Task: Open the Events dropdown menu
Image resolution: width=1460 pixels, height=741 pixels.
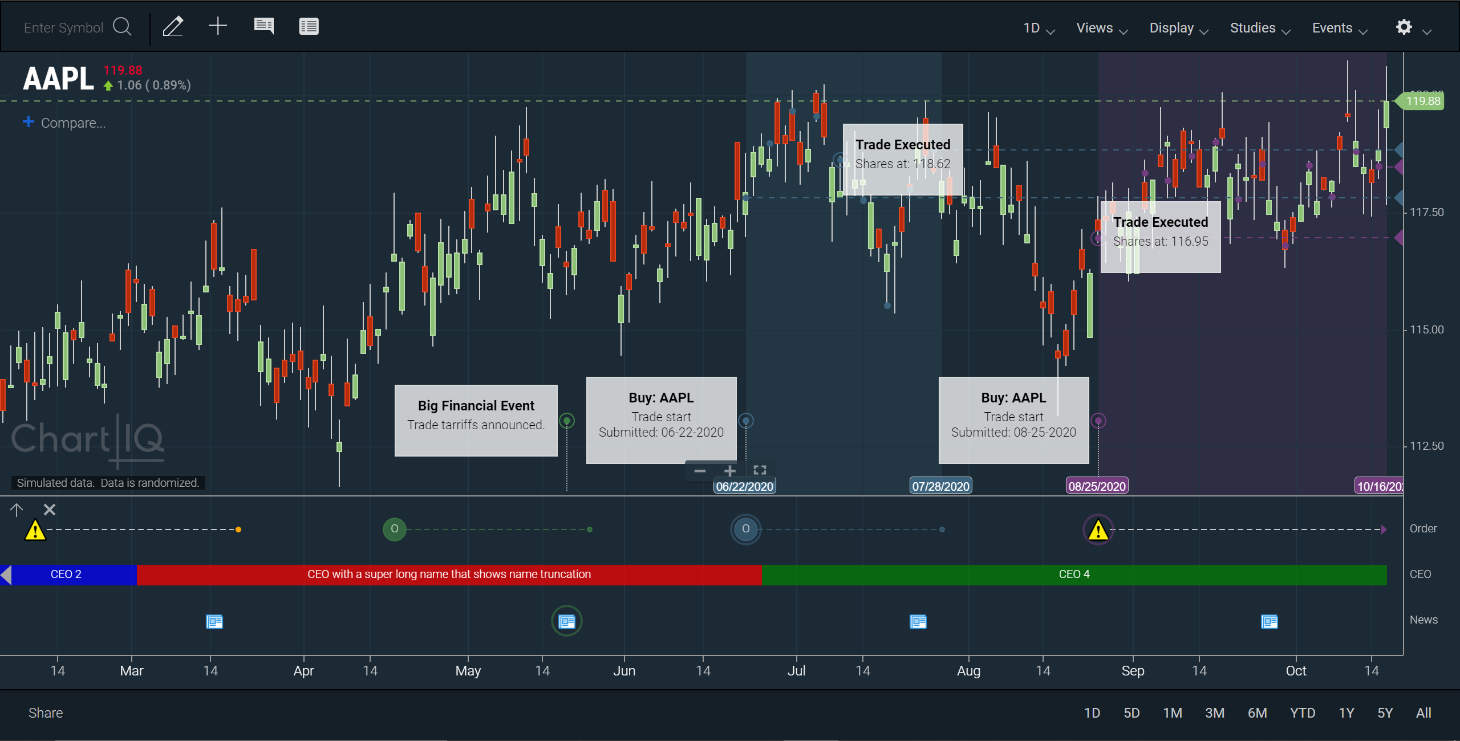Action: point(1340,28)
